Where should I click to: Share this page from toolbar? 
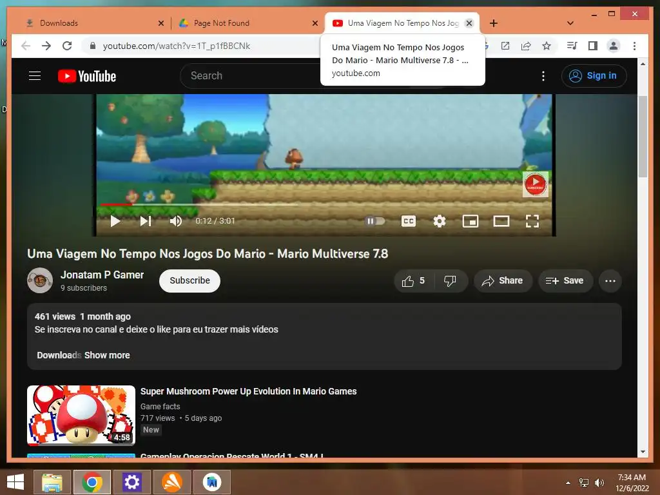coord(526,46)
